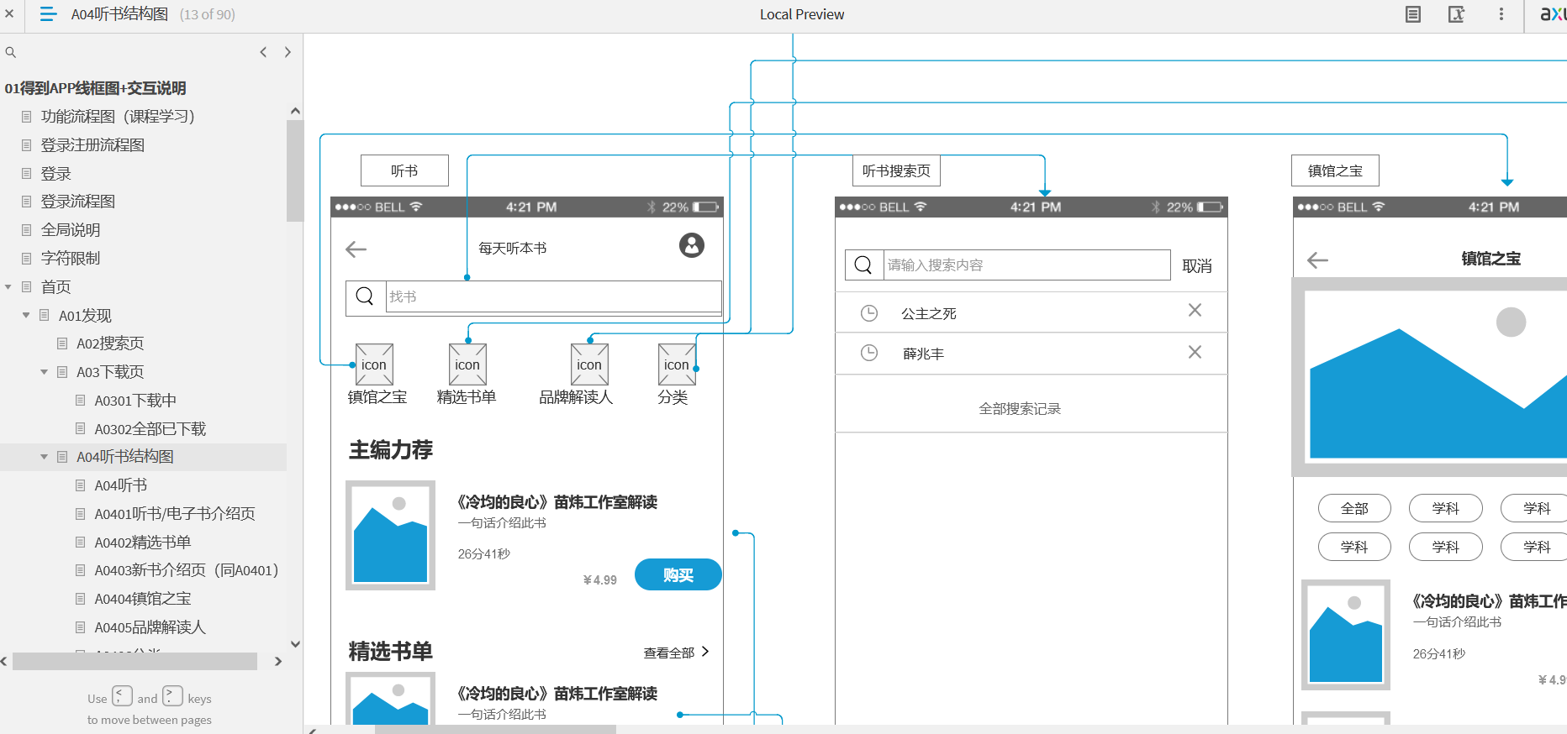
Task: Collapse the A01发现 tree node
Action: (x=26, y=316)
